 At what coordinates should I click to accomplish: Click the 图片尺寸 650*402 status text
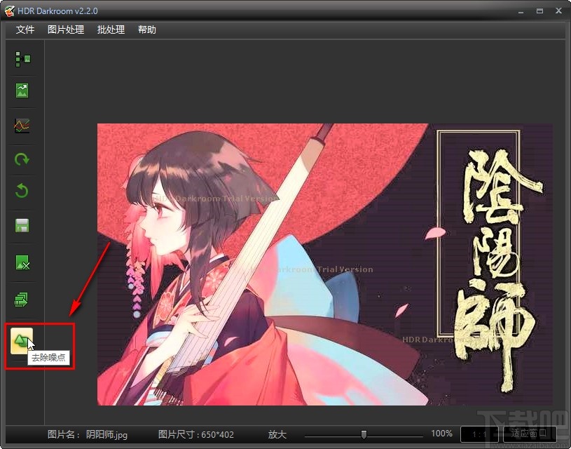(x=196, y=434)
